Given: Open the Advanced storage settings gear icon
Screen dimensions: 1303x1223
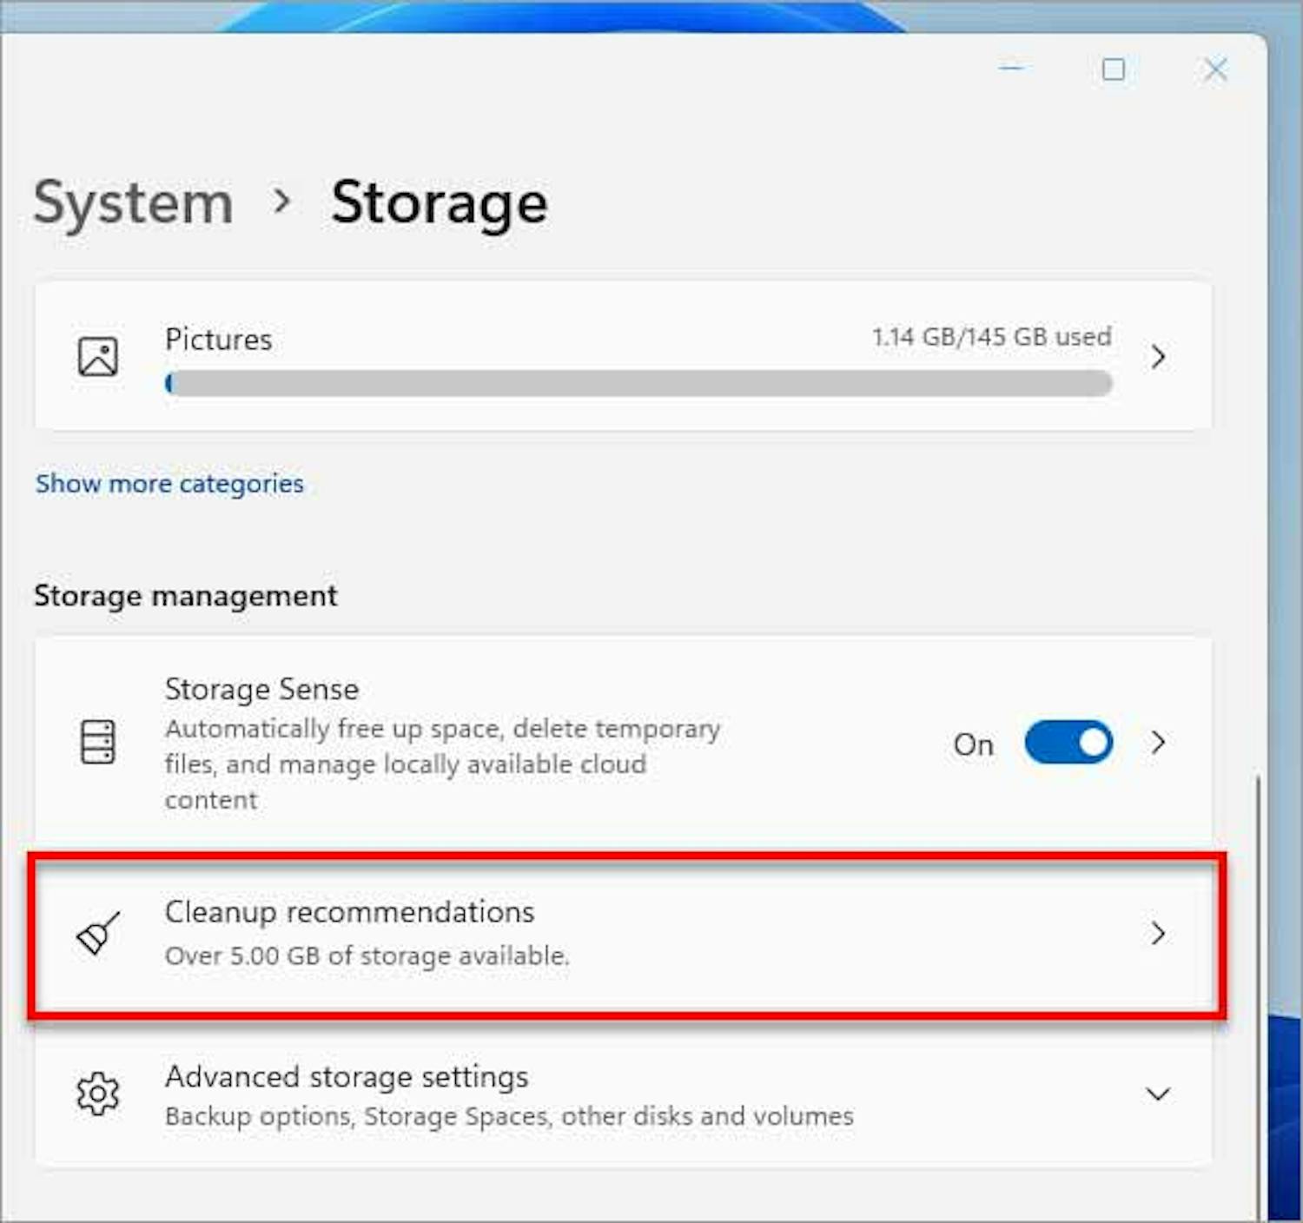Looking at the screenshot, I should tap(97, 1094).
